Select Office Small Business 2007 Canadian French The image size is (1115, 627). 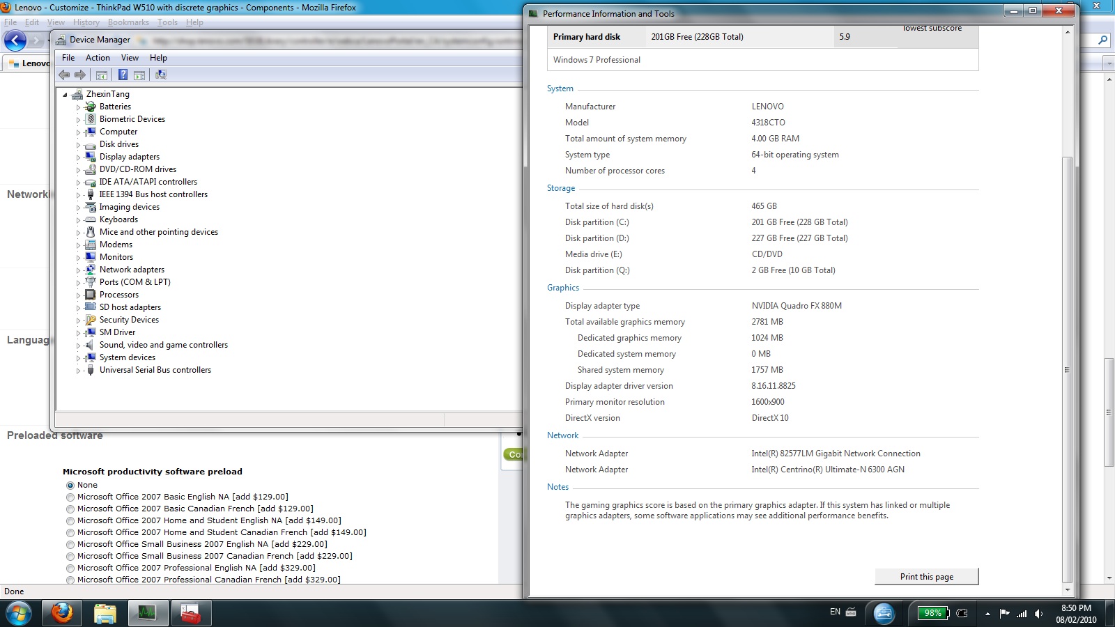point(70,557)
